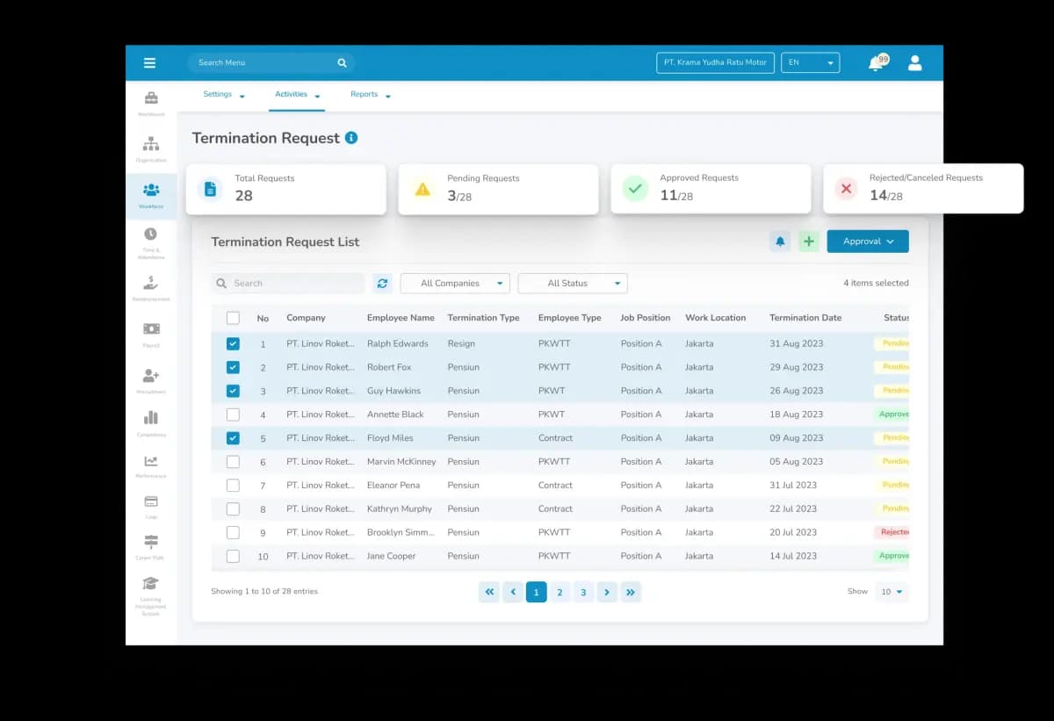This screenshot has height=721, width=1054.
Task: Open the user profile icon
Action: pos(914,62)
